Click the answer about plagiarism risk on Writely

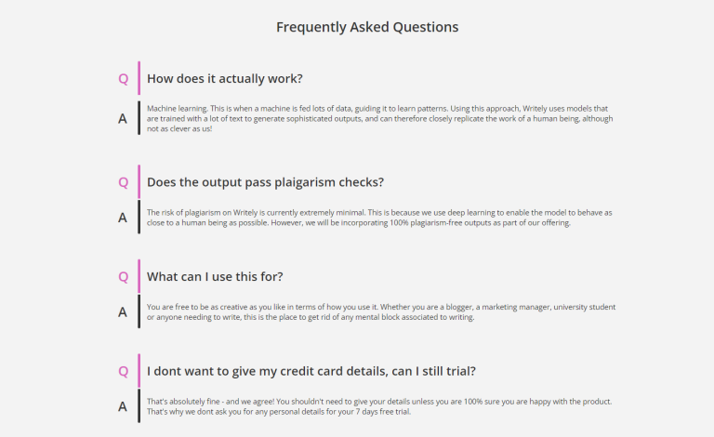379,218
